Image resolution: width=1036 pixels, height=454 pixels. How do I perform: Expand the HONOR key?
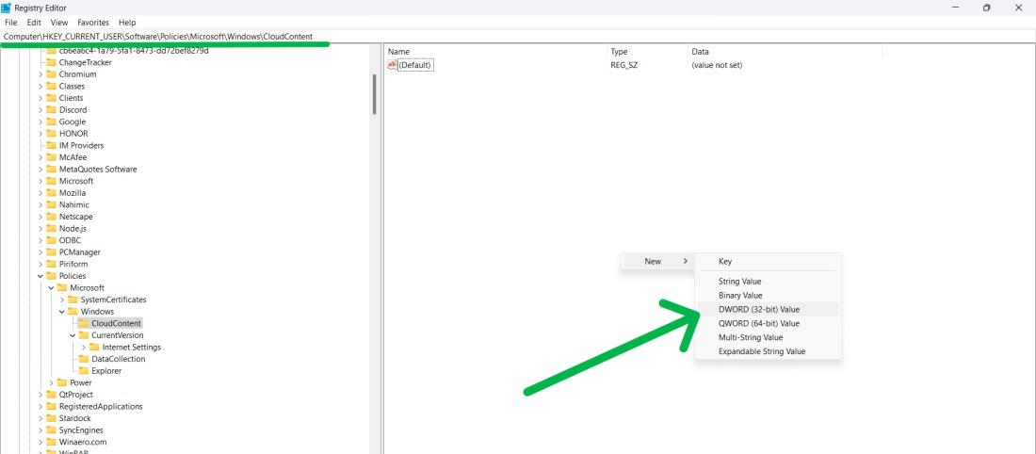[x=40, y=134]
